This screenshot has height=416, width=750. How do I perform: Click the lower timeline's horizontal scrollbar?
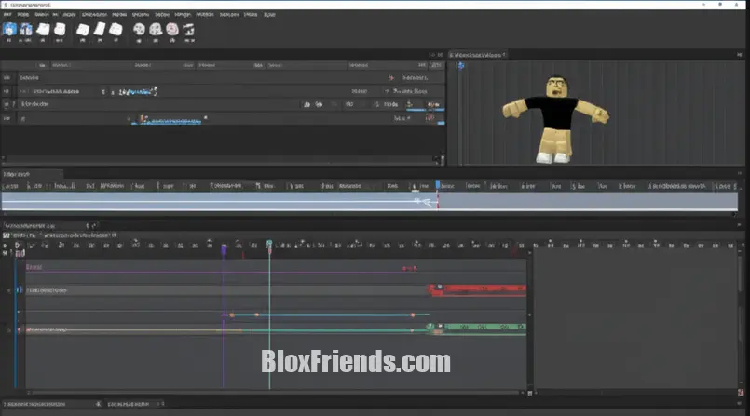(x=275, y=393)
